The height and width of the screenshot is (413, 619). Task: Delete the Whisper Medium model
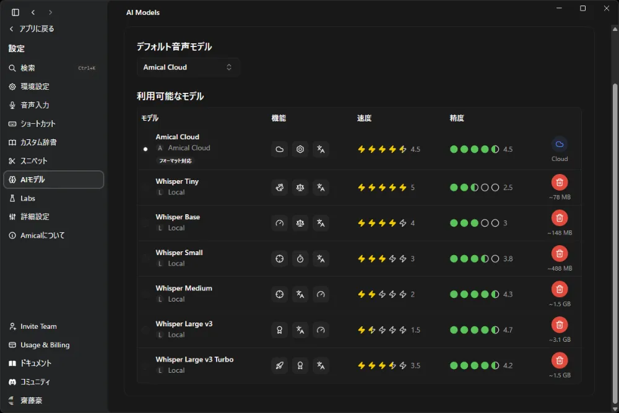(560, 289)
